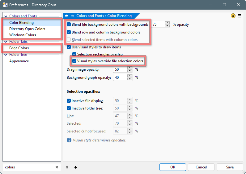This screenshot has width=246, height=174.
Task: Collapse the Colors and Fonts category
Action: point(6,16)
